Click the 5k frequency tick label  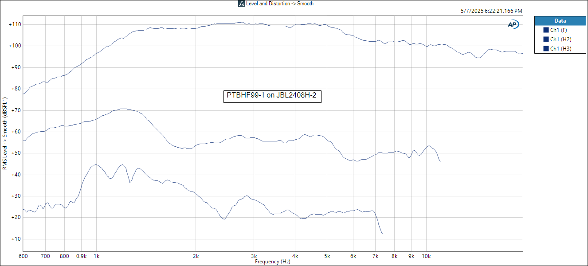(327, 256)
